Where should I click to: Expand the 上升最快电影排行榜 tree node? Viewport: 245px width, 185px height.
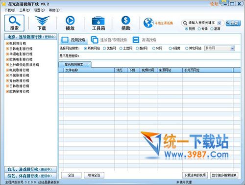[x=7, y=65]
